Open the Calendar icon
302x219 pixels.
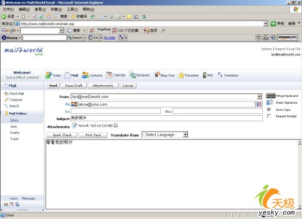point(109,75)
